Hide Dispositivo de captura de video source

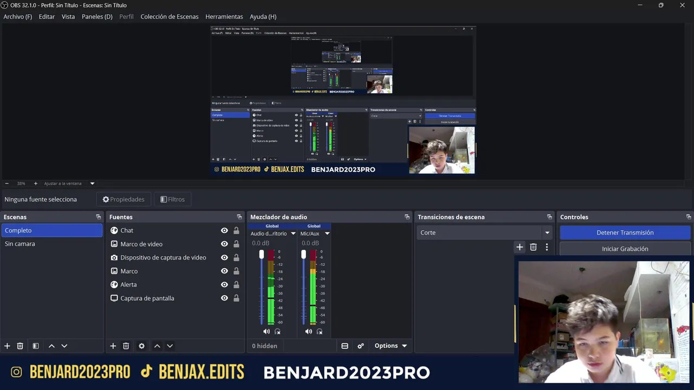coord(224,257)
